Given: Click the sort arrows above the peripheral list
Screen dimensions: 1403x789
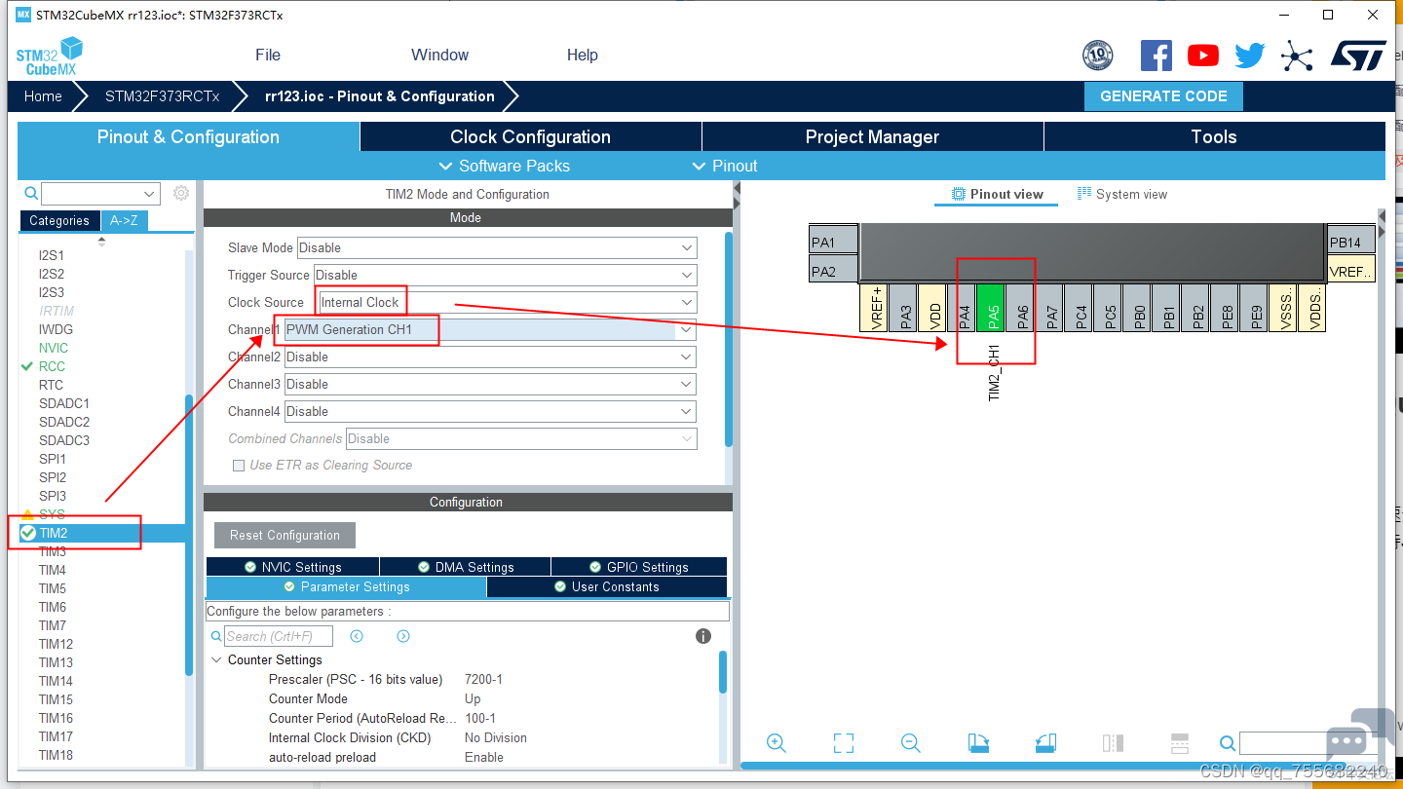Looking at the screenshot, I should 101,241.
